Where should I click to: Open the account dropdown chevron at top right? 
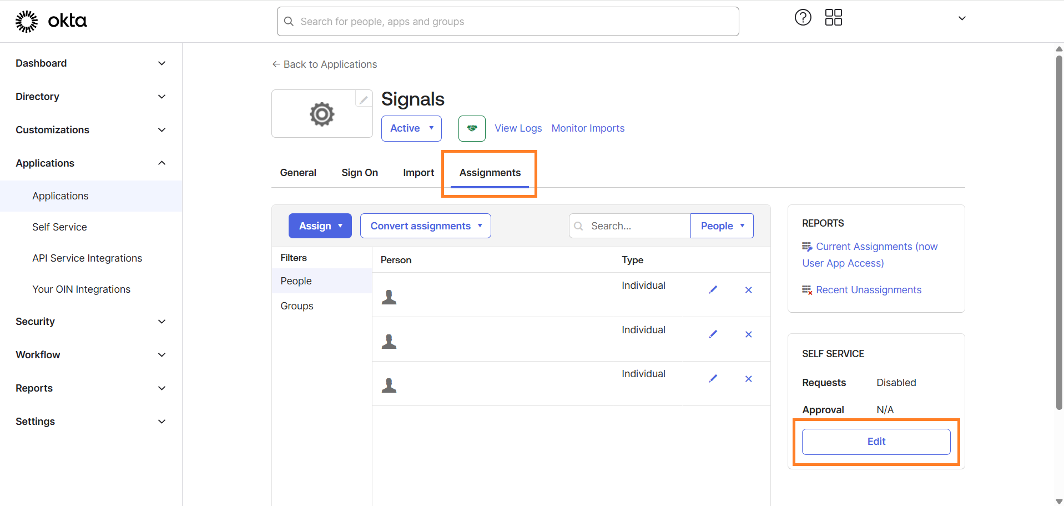pos(962,18)
